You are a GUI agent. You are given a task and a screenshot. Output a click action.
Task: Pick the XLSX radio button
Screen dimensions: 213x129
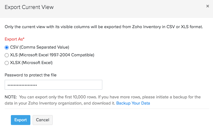7,63
